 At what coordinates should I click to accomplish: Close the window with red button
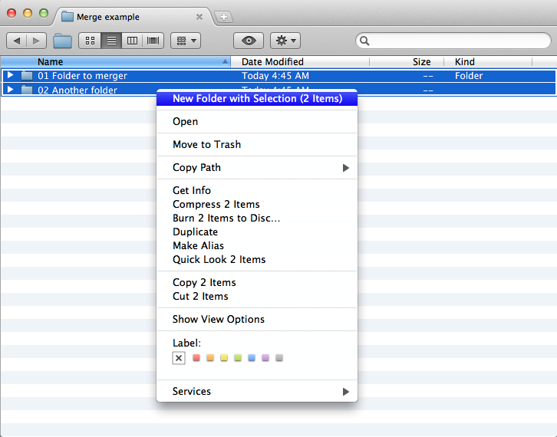point(12,13)
